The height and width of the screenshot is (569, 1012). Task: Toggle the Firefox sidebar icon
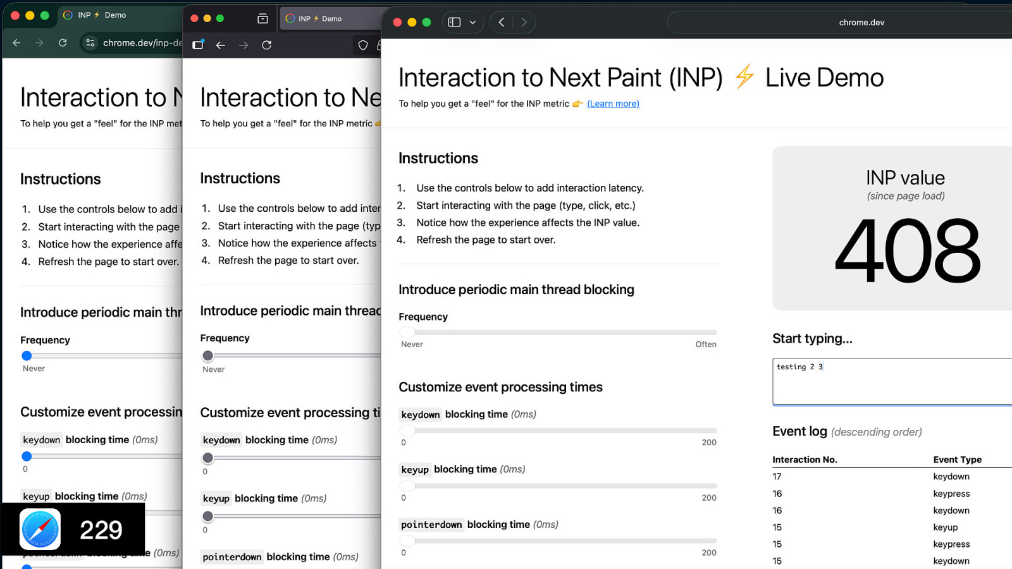[x=198, y=45]
